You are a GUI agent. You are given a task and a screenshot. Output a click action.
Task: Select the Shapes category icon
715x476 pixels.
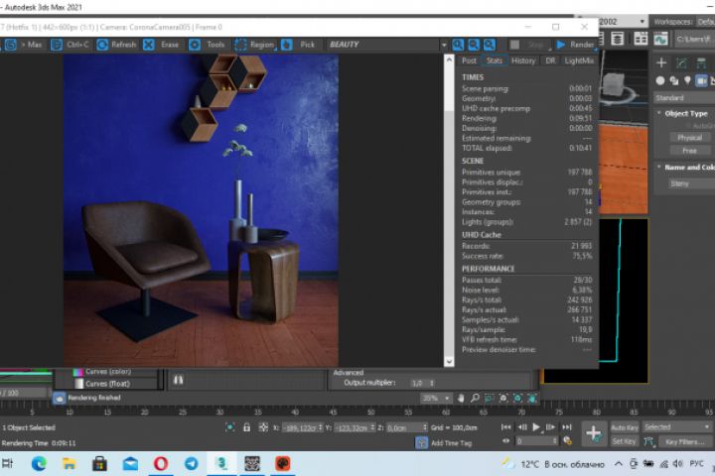point(674,81)
